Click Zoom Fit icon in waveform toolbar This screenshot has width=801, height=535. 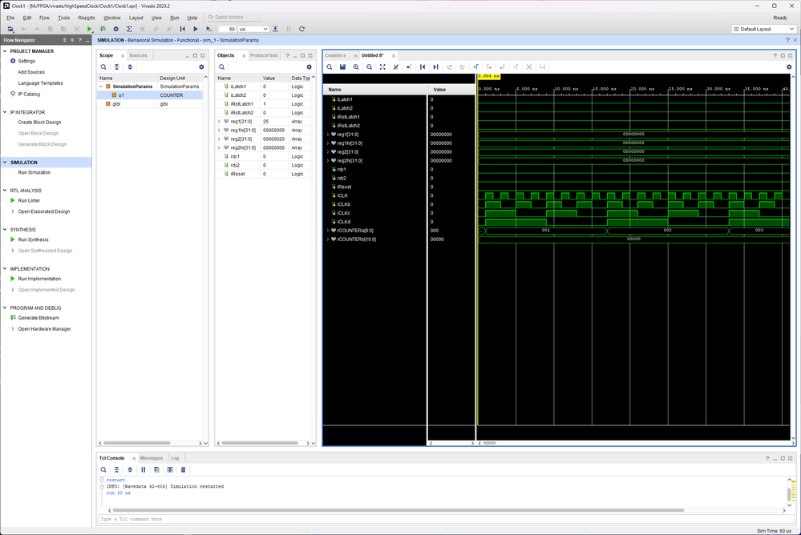coord(382,67)
